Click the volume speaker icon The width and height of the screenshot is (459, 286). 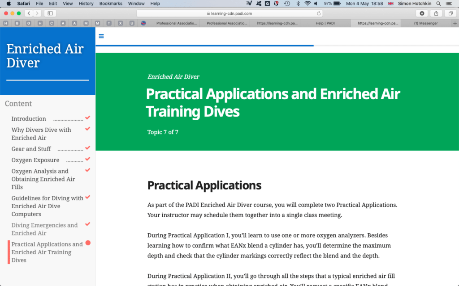pyautogui.click(x=316, y=4)
